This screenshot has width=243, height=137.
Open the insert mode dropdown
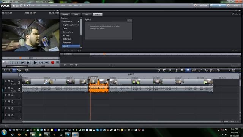(x=218, y=70)
